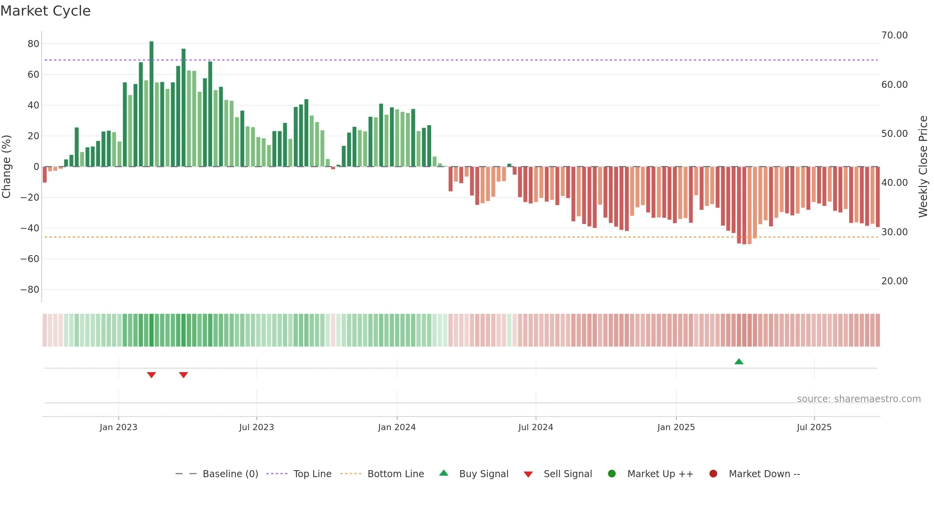Toggle the Bottom Line legend entry
Screen dimensions: 934x525
pos(382,474)
